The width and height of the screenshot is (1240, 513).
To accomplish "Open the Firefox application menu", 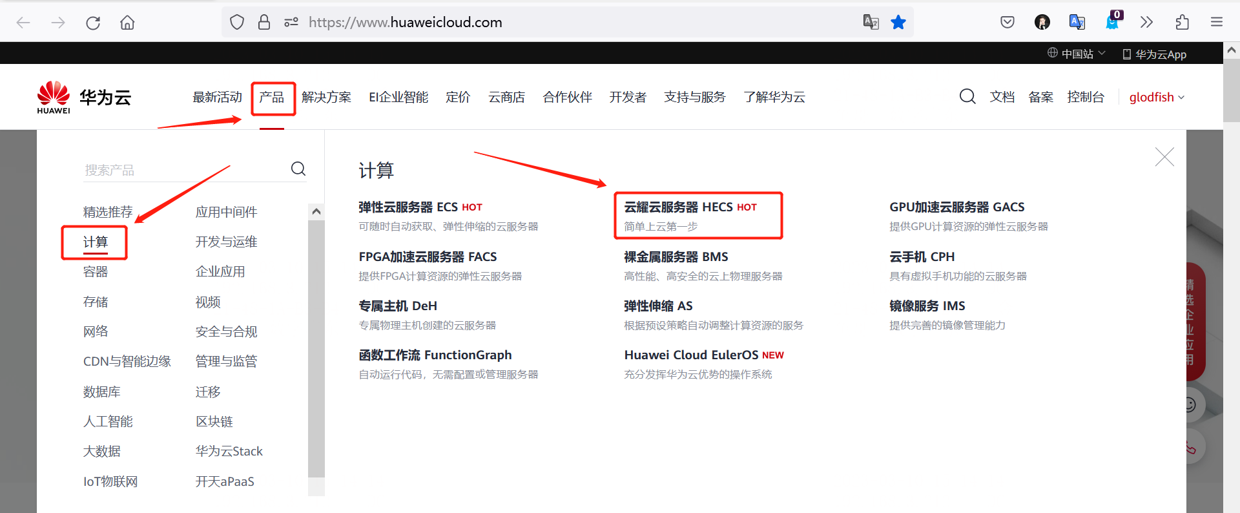I will [x=1217, y=23].
